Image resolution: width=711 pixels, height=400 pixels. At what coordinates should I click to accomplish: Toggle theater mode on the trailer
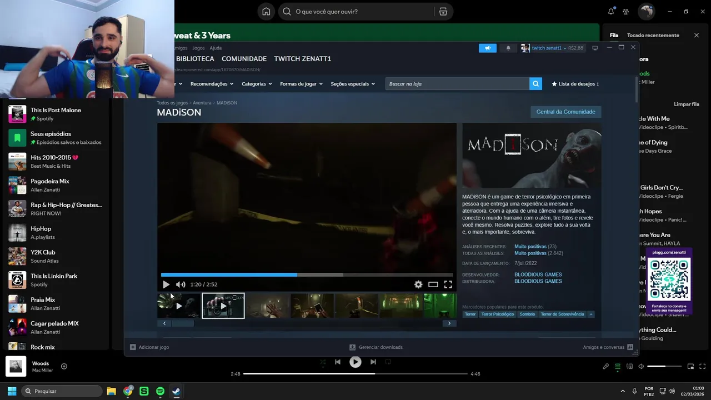coord(433,284)
